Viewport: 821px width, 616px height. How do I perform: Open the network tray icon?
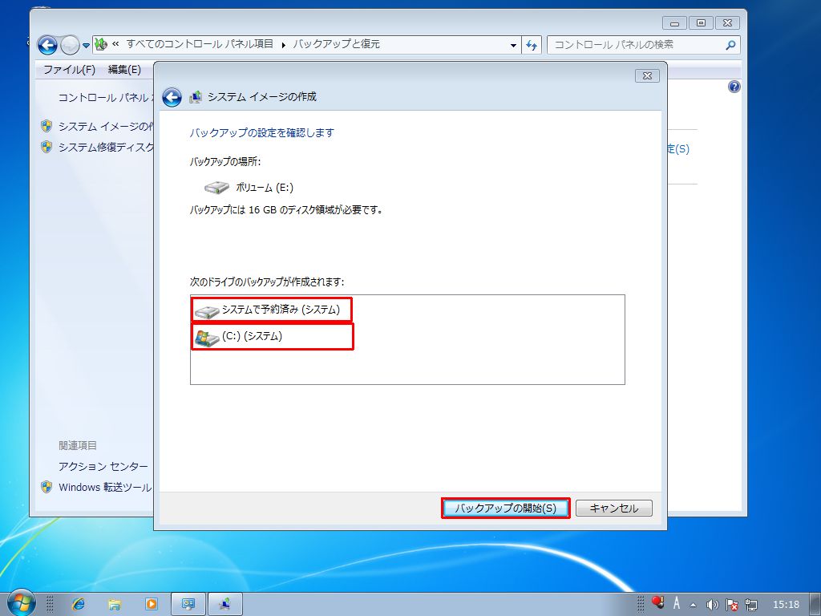pos(750,605)
